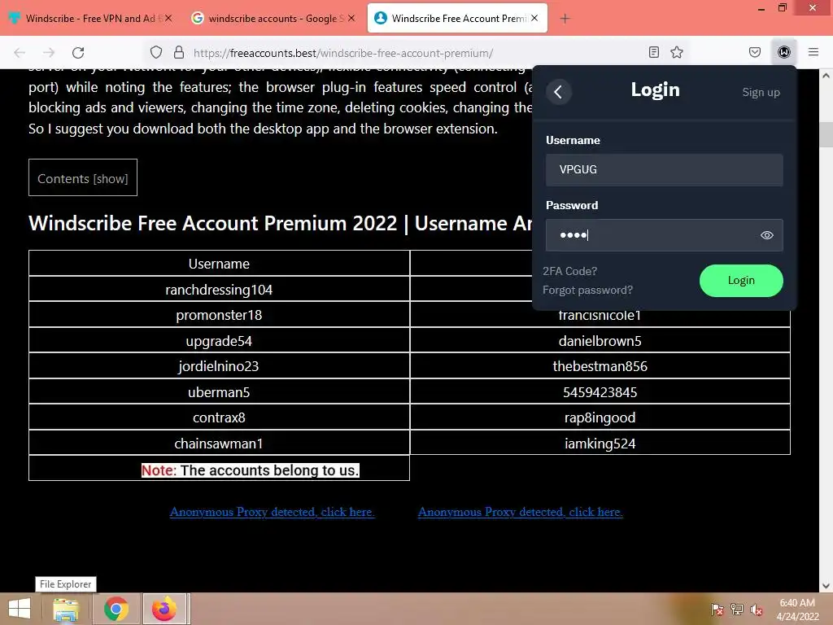The image size is (833, 625).
Task: Switch to windscribe accounts Google tab
Action: coord(273,18)
